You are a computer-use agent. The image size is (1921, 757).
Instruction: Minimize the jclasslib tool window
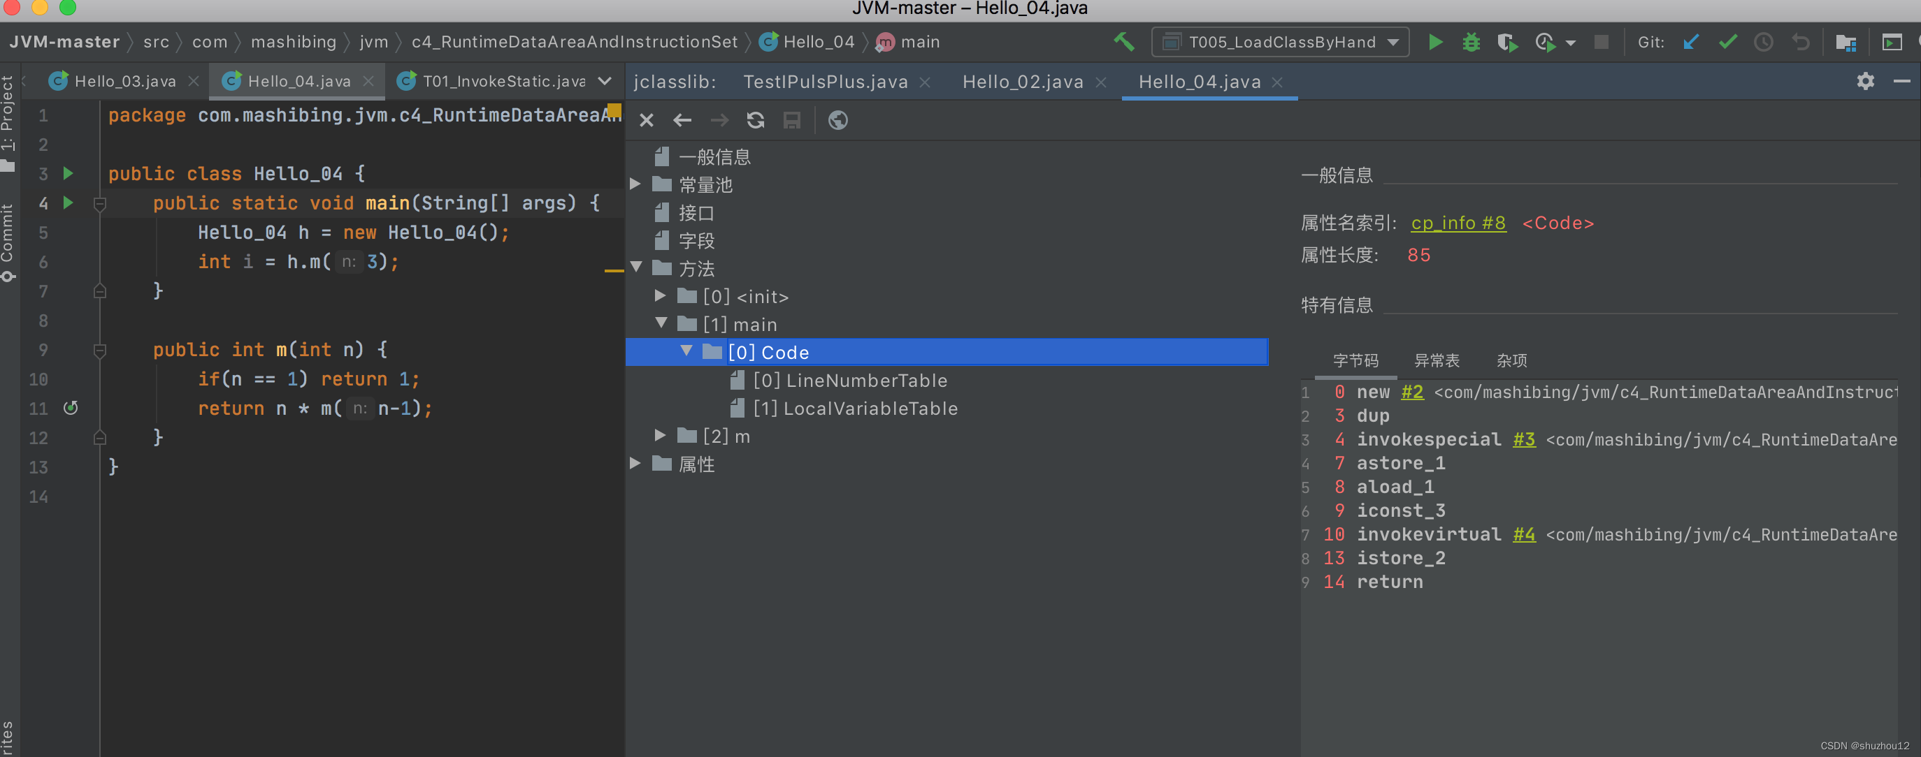tap(1902, 80)
